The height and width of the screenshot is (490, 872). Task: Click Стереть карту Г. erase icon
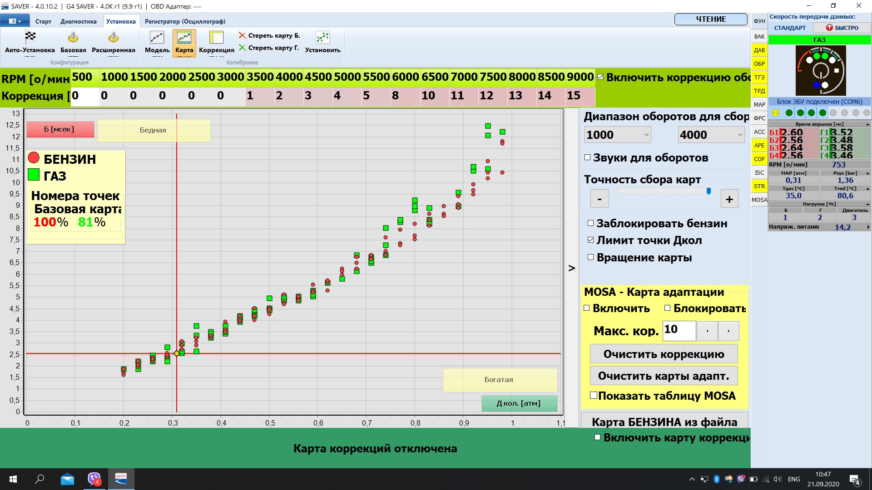pyautogui.click(x=243, y=48)
